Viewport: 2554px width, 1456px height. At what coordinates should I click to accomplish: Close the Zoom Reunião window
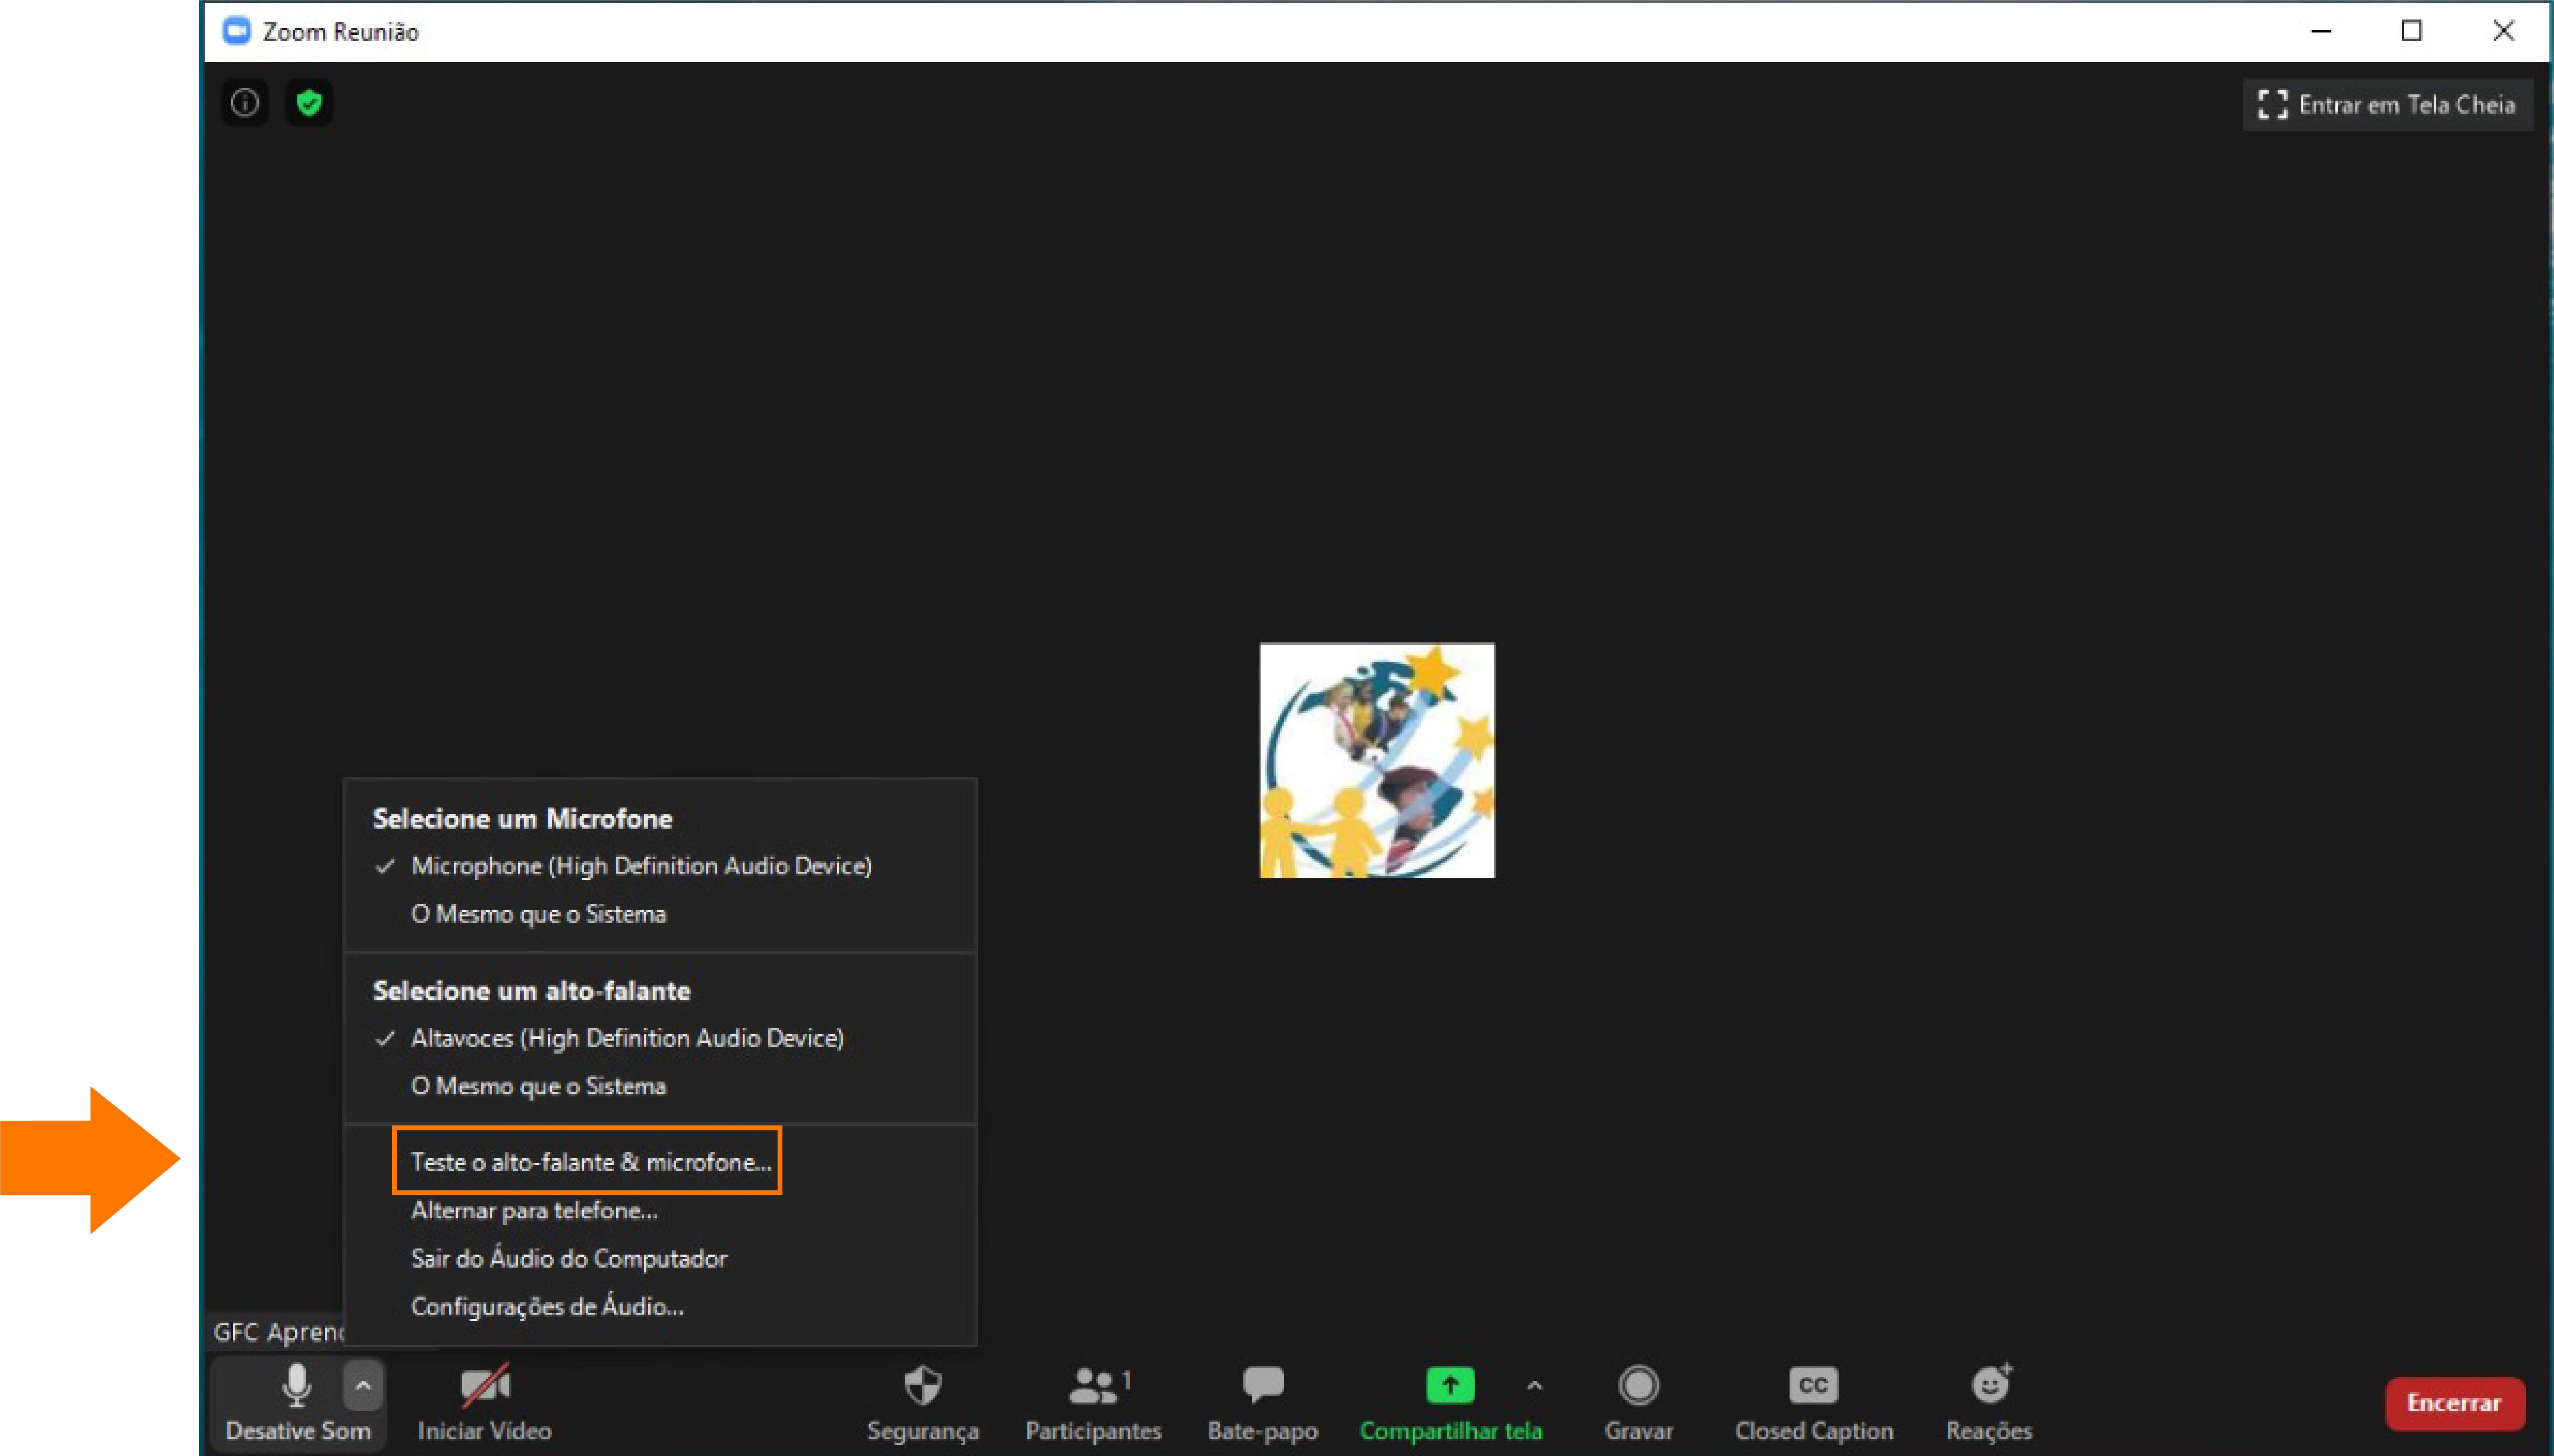[x=2503, y=31]
